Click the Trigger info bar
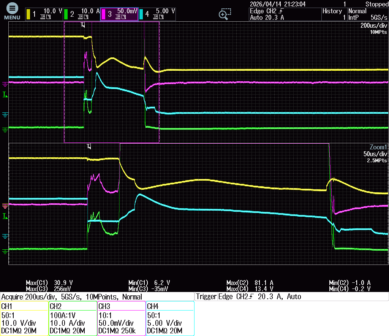The width and height of the screenshot is (389, 336). pyautogui.click(x=292, y=297)
